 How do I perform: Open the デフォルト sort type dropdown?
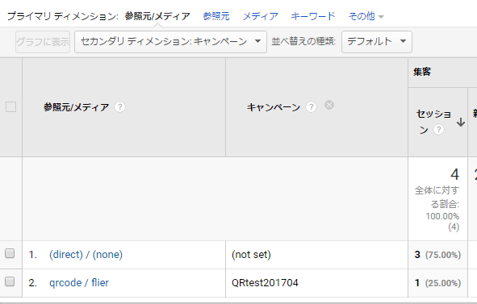click(x=377, y=42)
